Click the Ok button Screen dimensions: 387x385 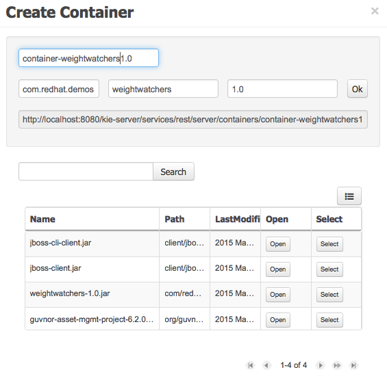coord(357,89)
